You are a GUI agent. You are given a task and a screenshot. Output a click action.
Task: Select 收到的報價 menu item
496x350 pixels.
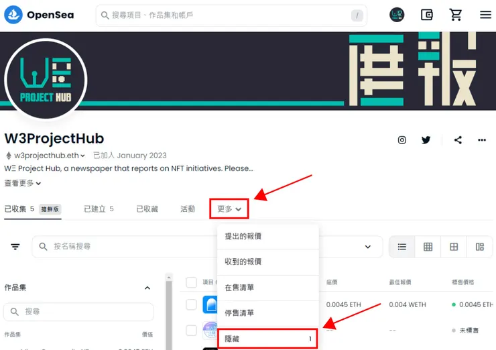pyautogui.click(x=268, y=261)
